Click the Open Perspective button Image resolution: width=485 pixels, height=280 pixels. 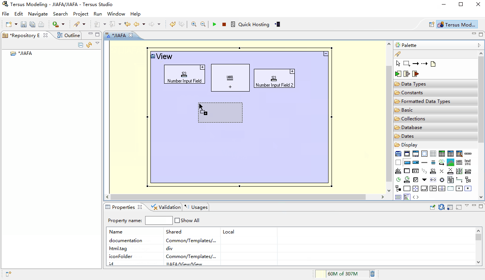(x=431, y=25)
